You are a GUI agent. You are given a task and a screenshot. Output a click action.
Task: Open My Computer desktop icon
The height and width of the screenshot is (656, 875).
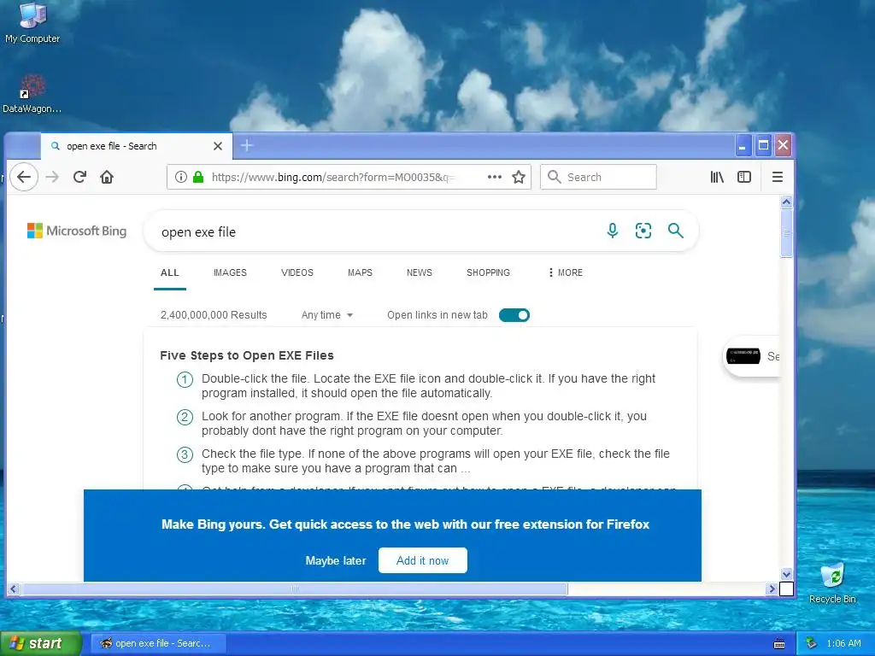coord(32,23)
